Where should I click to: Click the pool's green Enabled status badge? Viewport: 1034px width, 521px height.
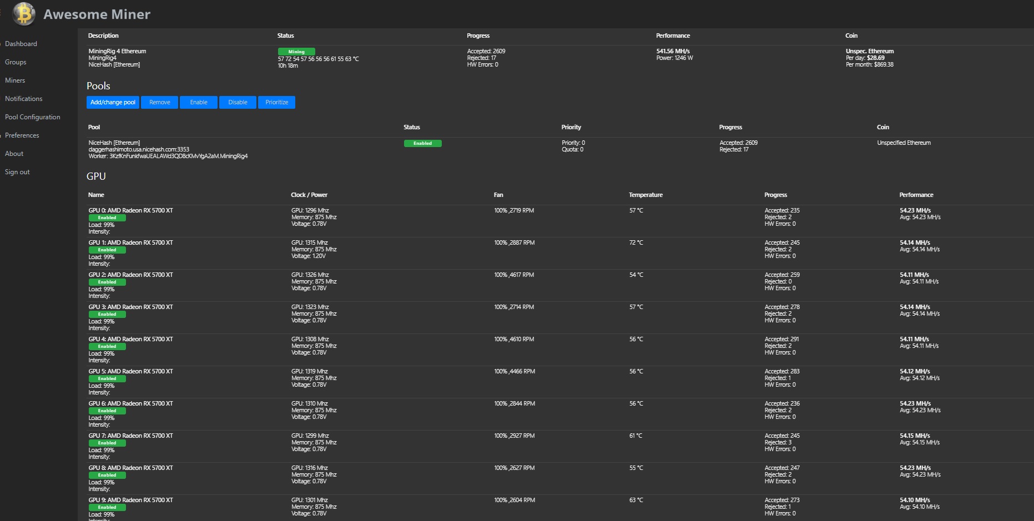[422, 143]
